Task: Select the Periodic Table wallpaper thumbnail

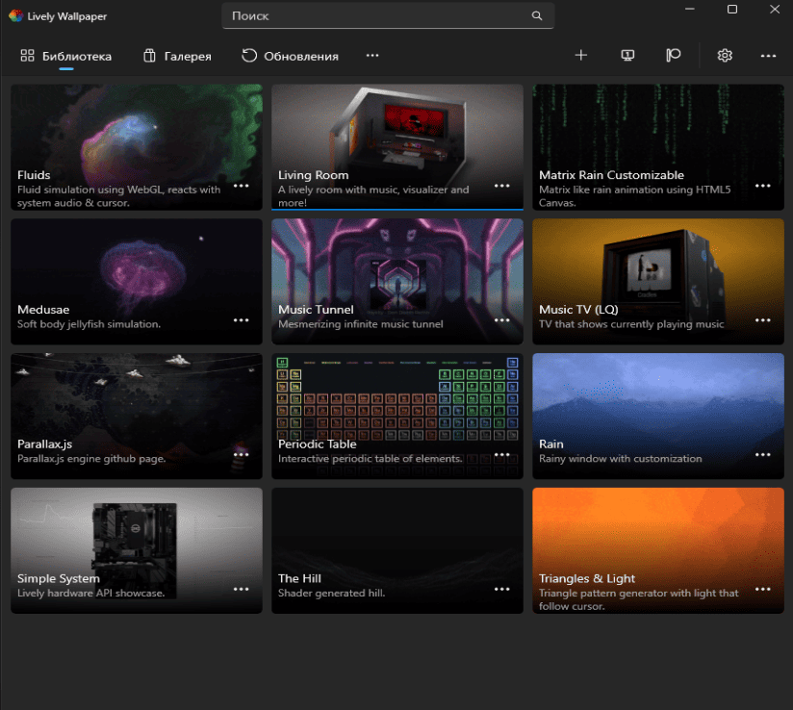Action: [x=396, y=404]
